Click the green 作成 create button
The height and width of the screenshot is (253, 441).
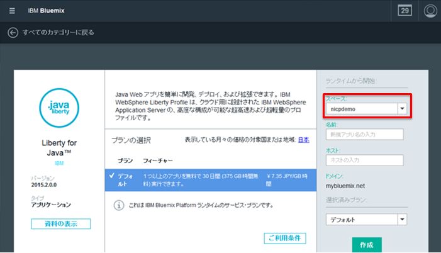click(367, 245)
